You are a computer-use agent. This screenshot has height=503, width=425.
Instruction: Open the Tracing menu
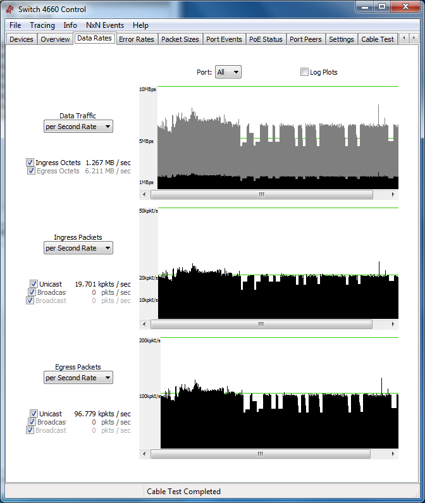tap(42, 25)
